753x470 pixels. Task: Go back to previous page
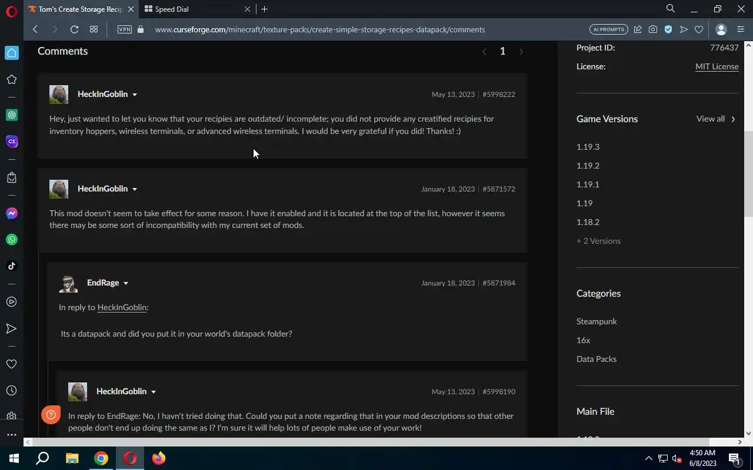pos(35,29)
